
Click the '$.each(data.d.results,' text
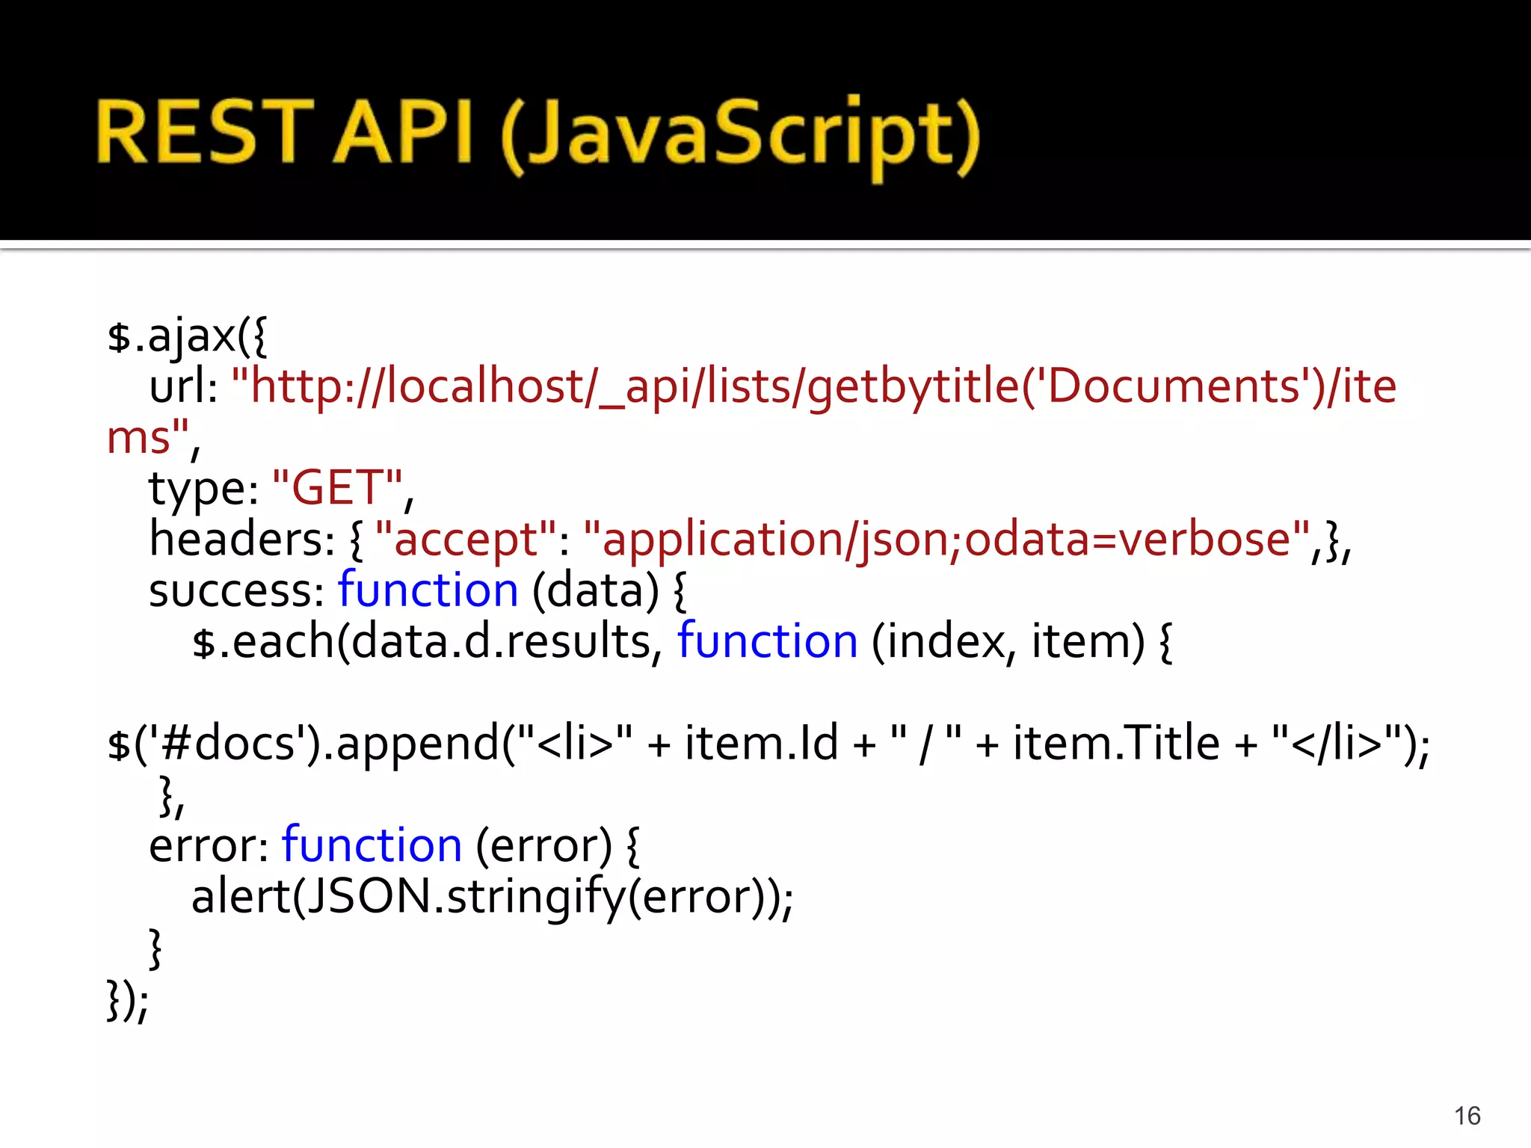426,641
